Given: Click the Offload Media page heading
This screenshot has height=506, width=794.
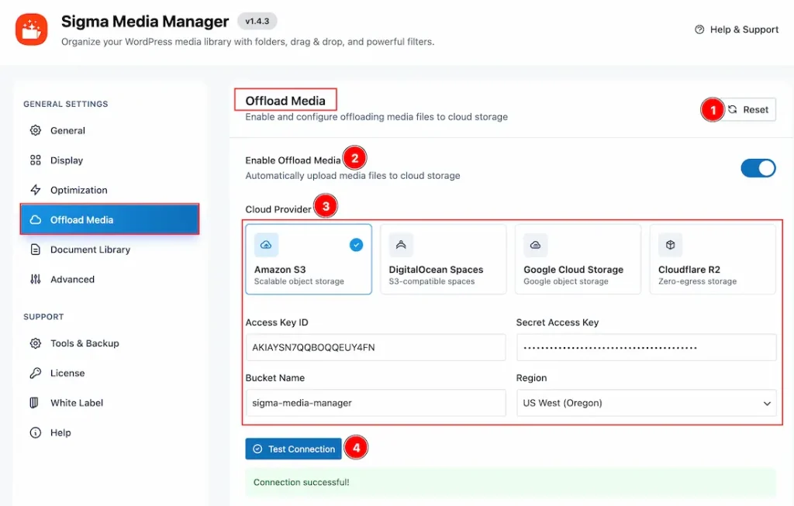Looking at the screenshot, I should tap(285, 101).
